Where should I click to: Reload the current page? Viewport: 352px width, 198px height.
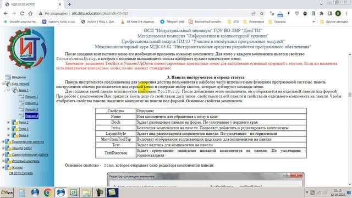22,13
